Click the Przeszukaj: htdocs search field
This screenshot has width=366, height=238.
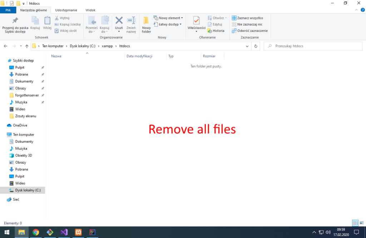pyautogui.click(x=313, y=46)
